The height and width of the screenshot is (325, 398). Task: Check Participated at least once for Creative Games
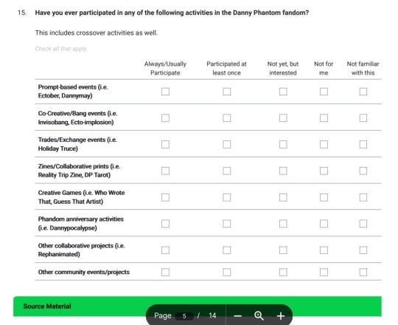(227, 197)
